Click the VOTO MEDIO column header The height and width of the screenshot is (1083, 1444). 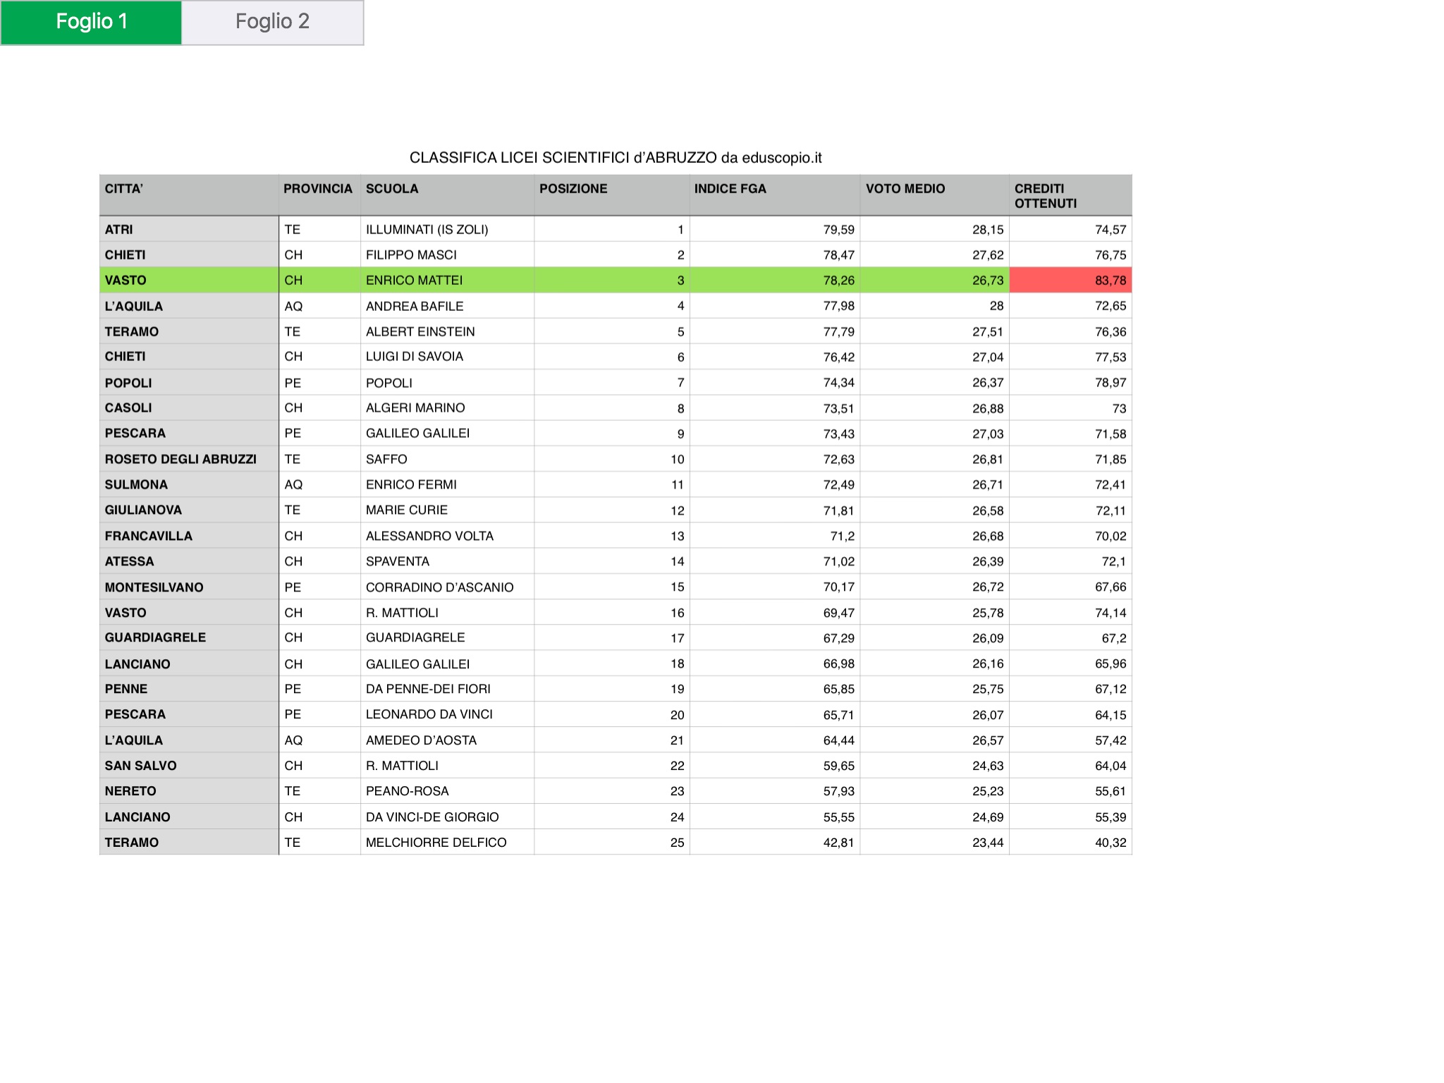(x=934, y=195)
